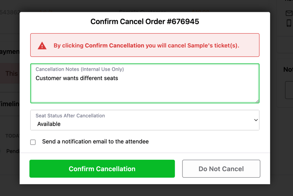Click the 'Cancellation Notes (Internal Use Only)' label
293x196 pixels.
tap(80, 69)
